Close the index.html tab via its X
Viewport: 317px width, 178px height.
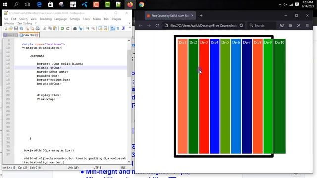[x=37, y=35]
